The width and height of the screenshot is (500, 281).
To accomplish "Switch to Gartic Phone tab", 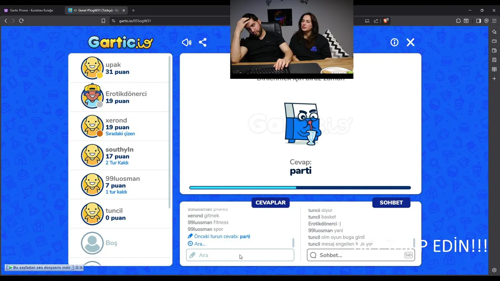I will click(x=32, y=10).
